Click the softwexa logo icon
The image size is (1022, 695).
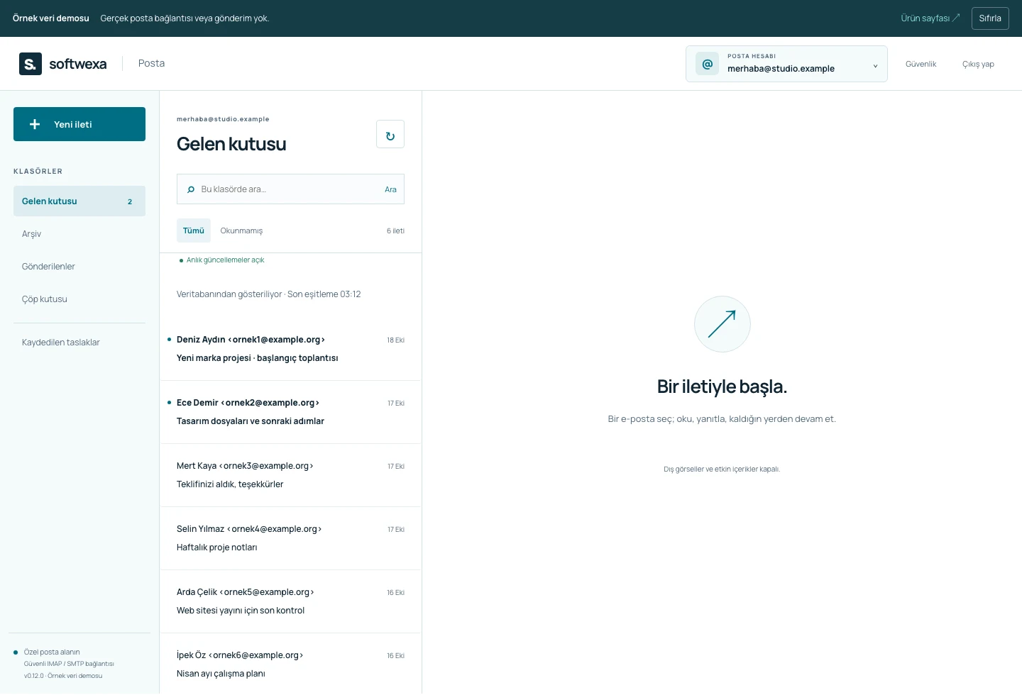[x=31, y=64]
